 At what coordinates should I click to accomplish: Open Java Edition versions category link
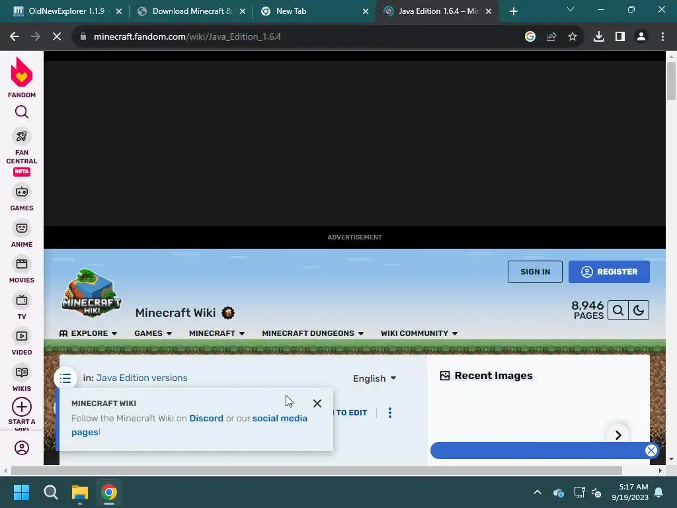tap(141, 378)
